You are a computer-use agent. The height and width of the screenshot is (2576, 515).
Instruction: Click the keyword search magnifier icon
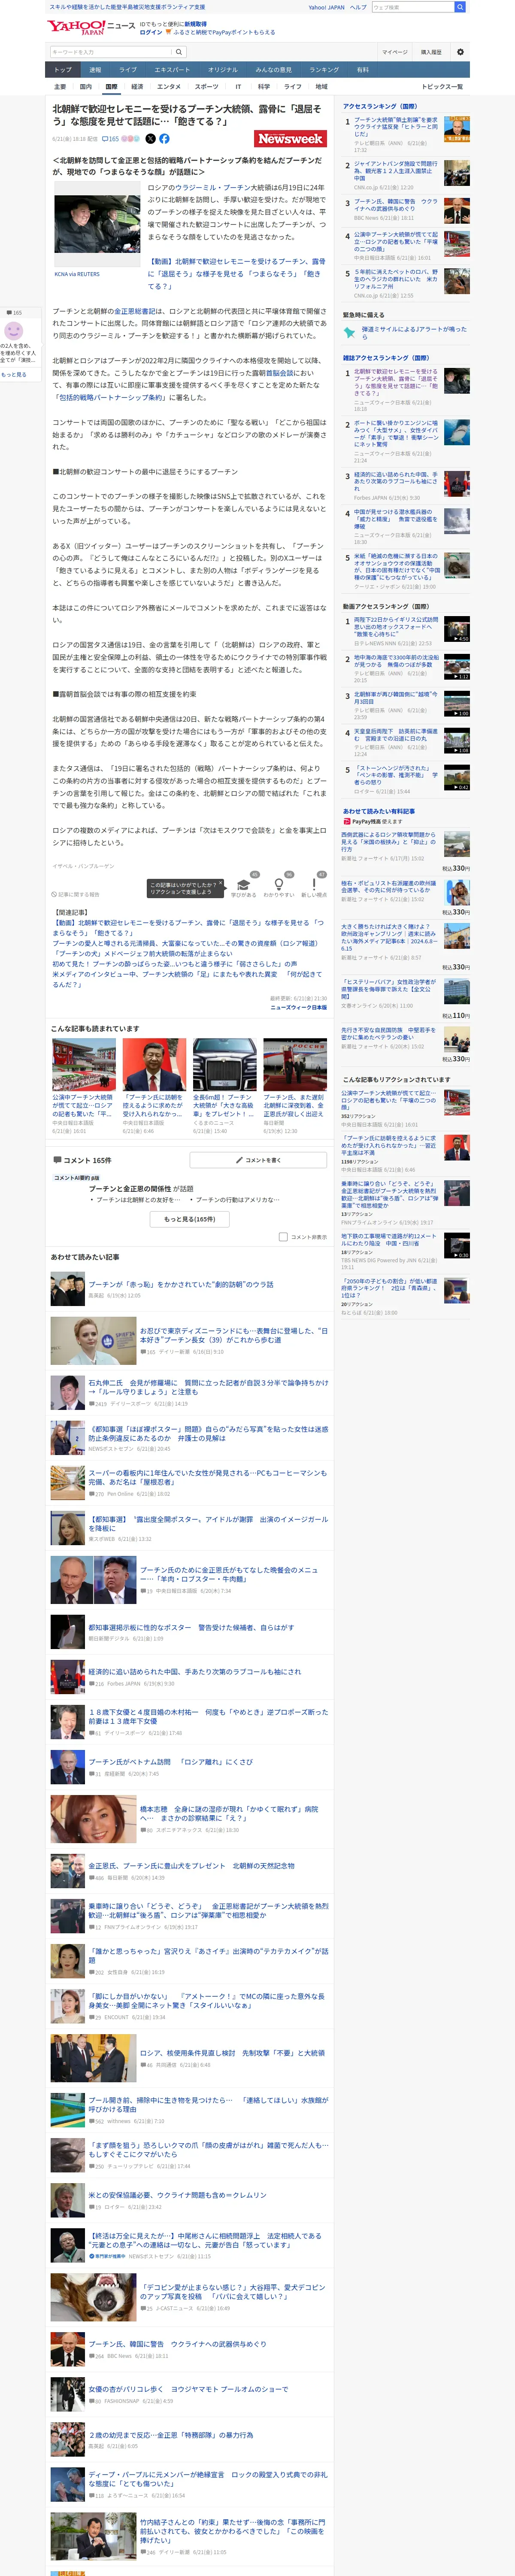[179, 52]
